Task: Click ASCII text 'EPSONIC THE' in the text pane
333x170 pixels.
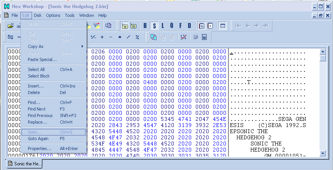Action: 249,131
